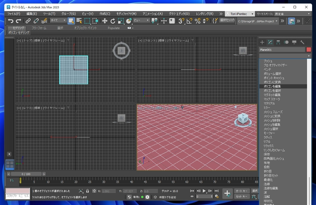Click the Plane001 object name field

(282, 50)
